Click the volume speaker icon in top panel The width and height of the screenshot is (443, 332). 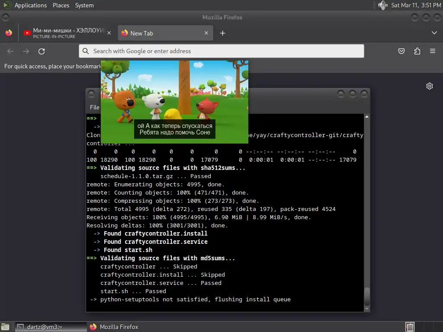point(383,5)
